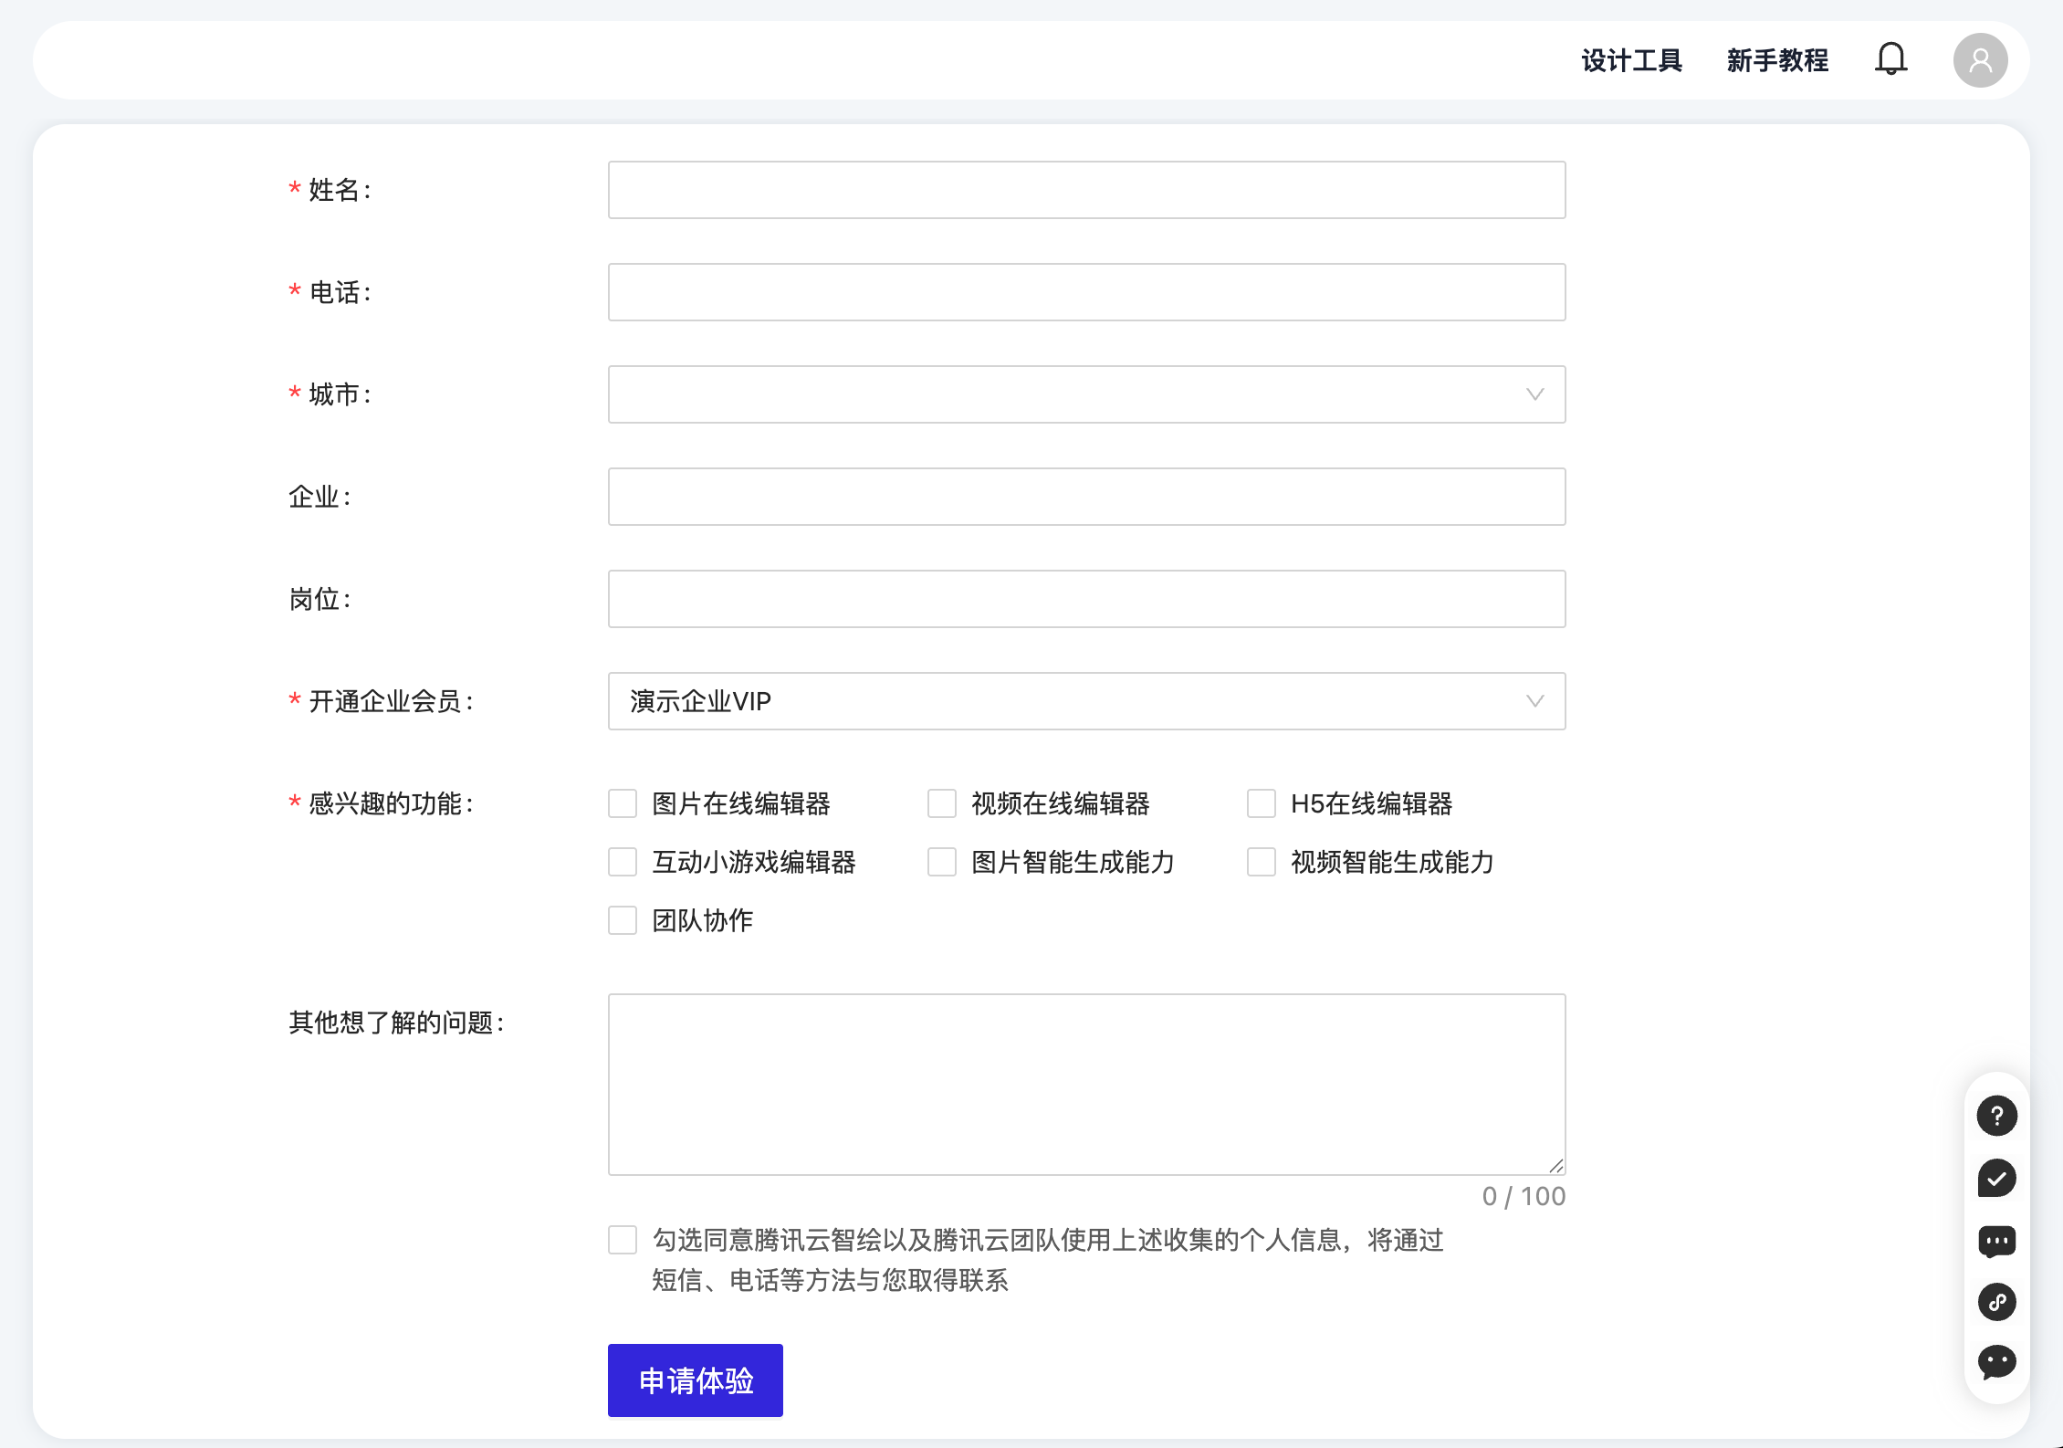Click the 城市 dropdown chevron arrow

pos(1534,394)
